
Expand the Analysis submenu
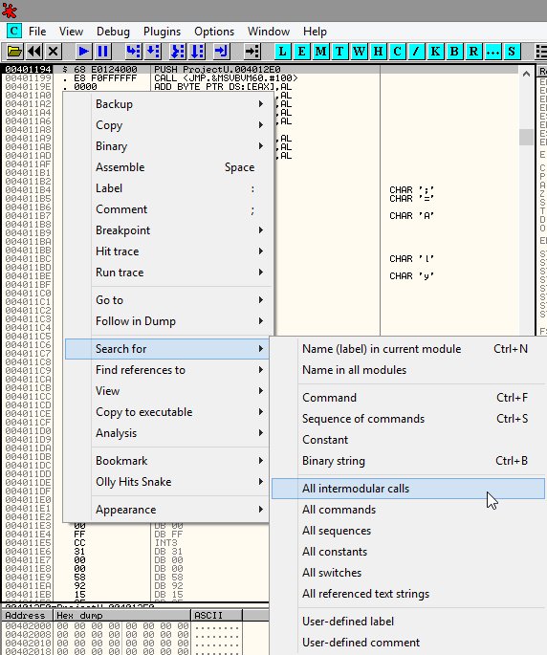pyautogui.click(x=168, y=433)
